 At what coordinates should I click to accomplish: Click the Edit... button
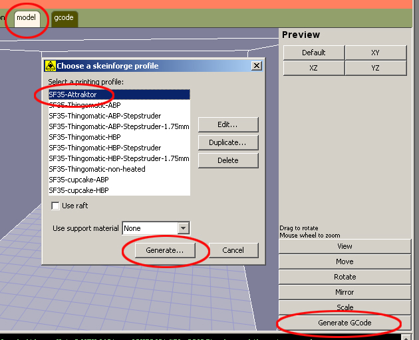click(x=227, y=124)
